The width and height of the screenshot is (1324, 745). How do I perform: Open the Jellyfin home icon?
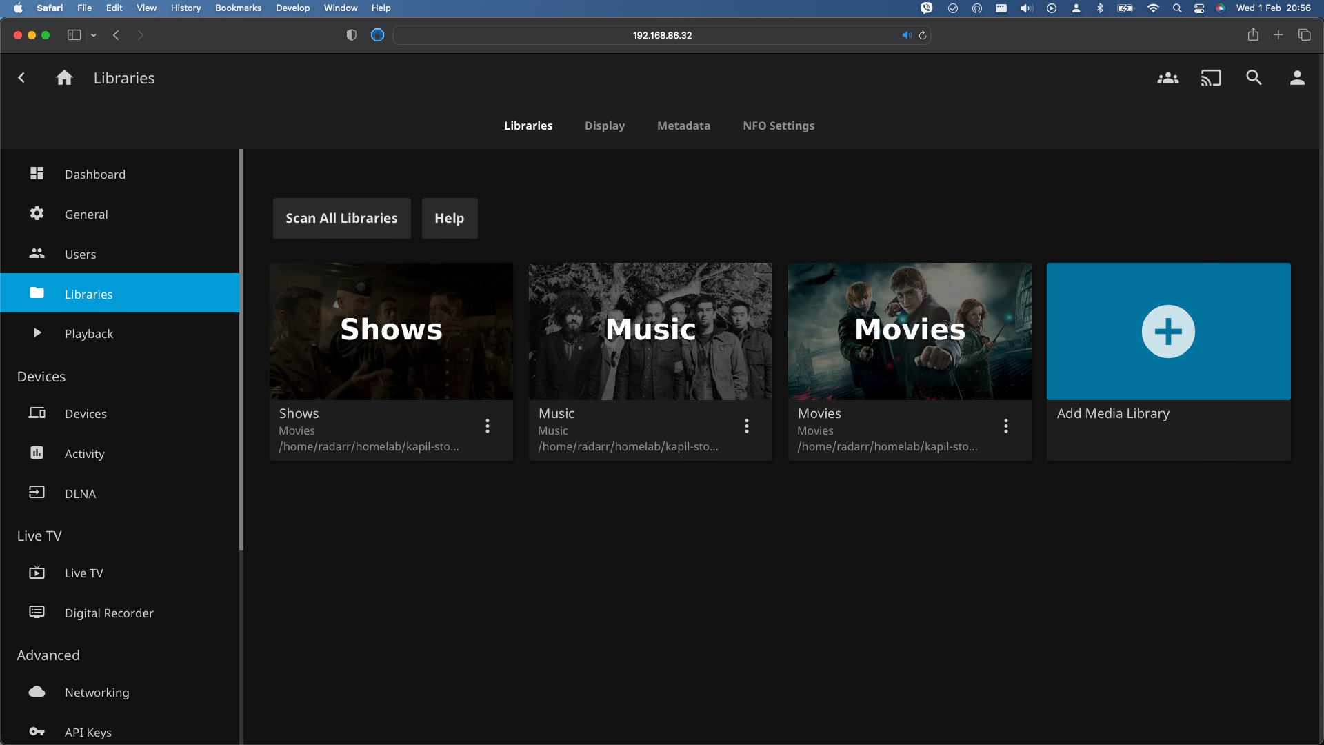point(64,78)
